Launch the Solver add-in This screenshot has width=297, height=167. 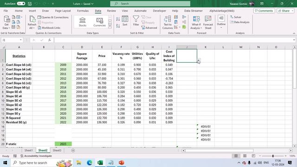coord(236,17)
